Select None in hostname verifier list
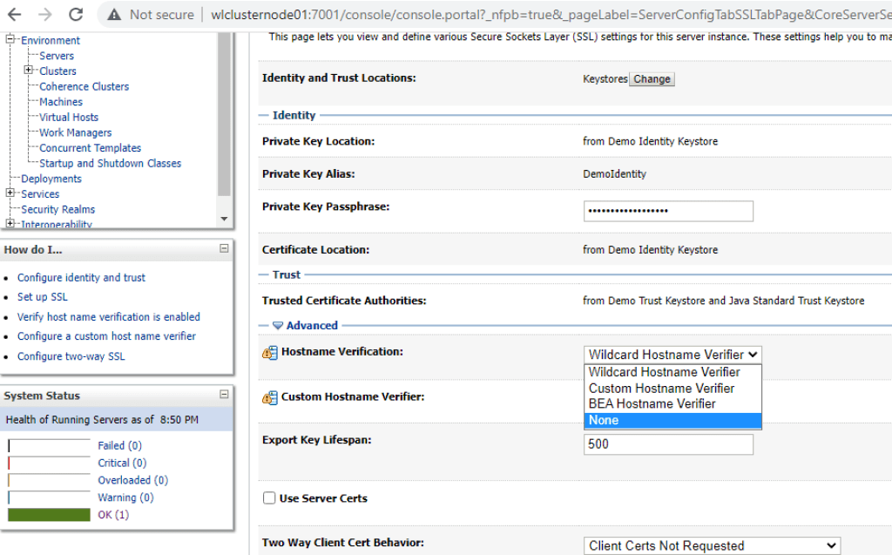892x555 pixels. (x=672, y=420)
